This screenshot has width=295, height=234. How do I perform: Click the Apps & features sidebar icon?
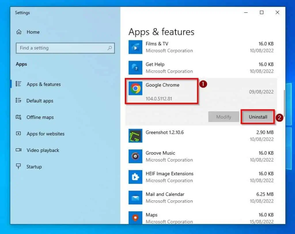(x=18, y=84)
